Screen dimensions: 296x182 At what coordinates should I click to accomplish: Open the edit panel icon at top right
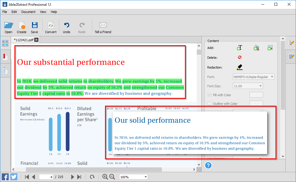291,43
